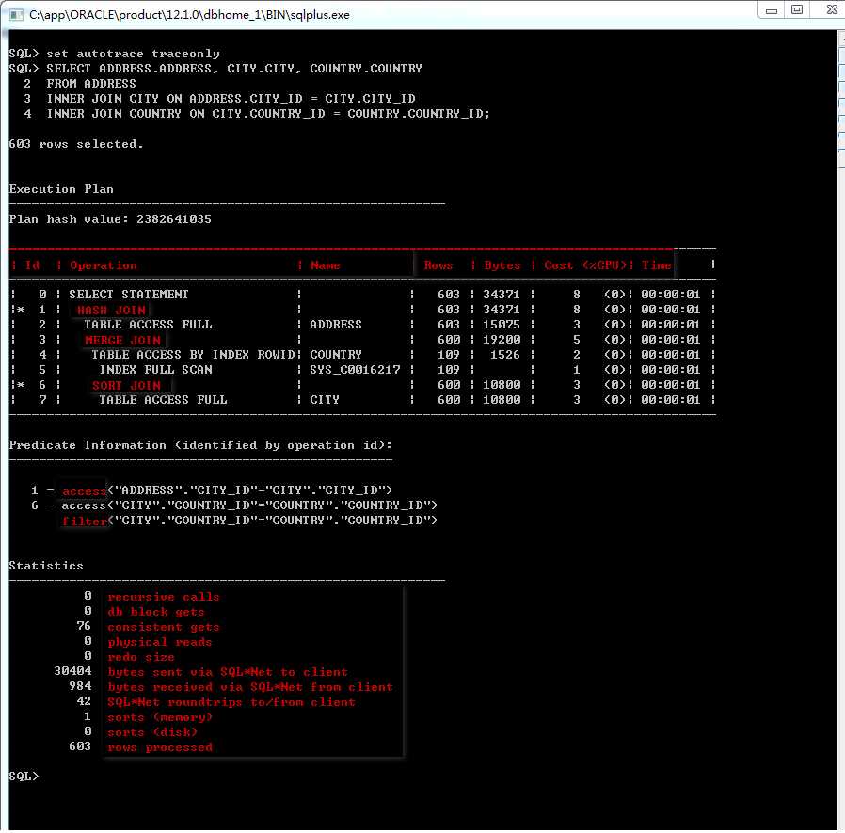845x833 pixels.
Task: Click the 'Execution Plan' heading
Action: (x=61, y=189)
